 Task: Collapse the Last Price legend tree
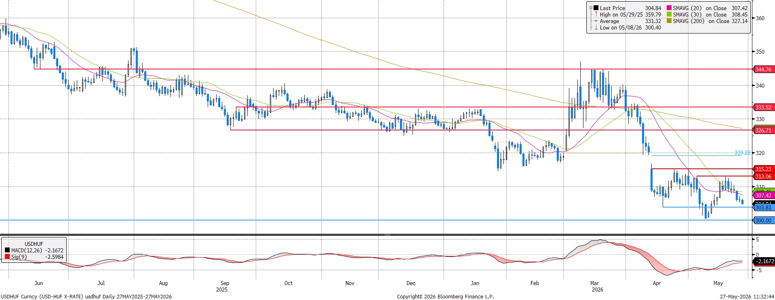[x=591, y=8]
